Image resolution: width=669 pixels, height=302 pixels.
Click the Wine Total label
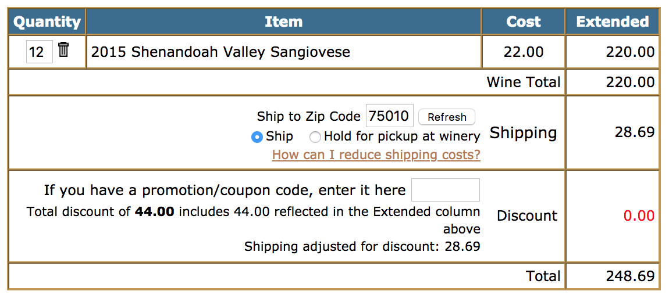pos(523,82)
